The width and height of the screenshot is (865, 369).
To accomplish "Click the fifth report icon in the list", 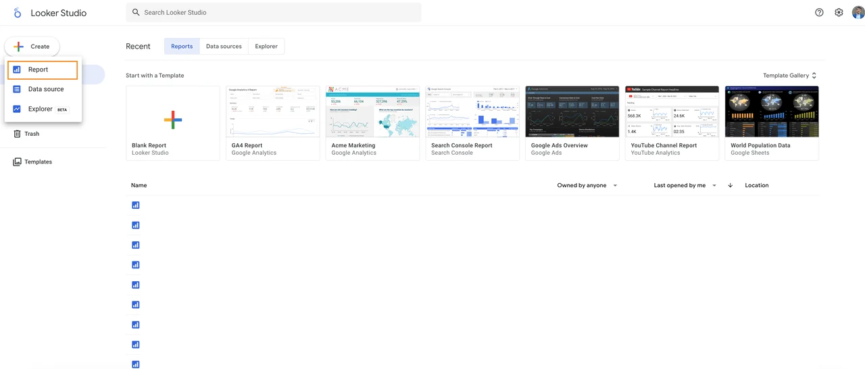I will coord(136,285).
